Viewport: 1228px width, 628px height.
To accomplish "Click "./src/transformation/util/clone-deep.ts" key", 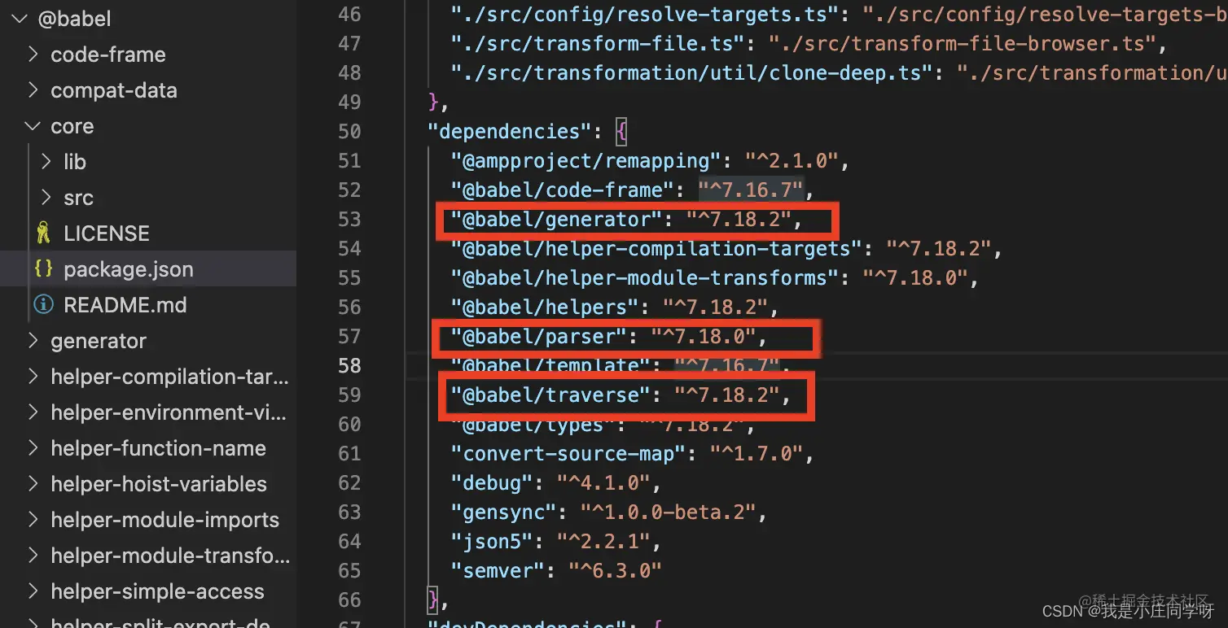I will coord(692,72).
